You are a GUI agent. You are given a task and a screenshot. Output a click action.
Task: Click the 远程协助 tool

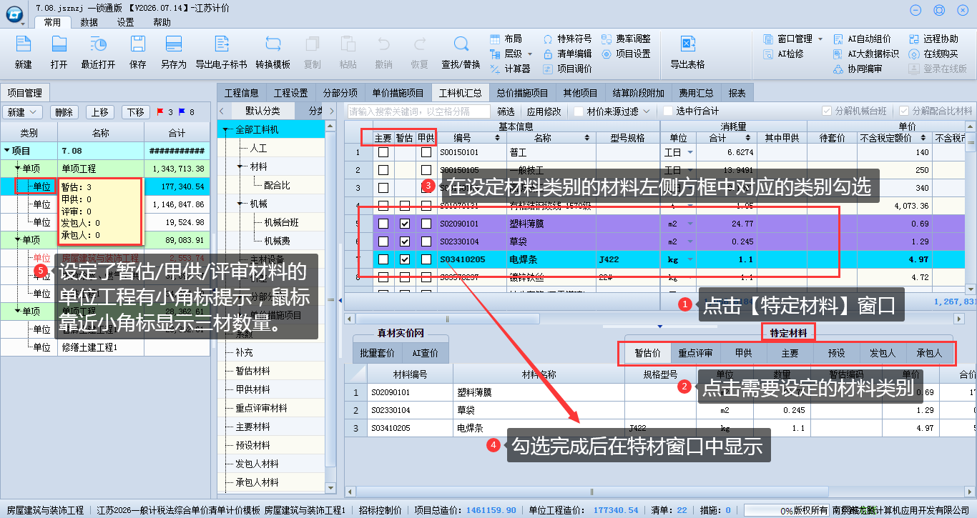click(x=933, y=39)
